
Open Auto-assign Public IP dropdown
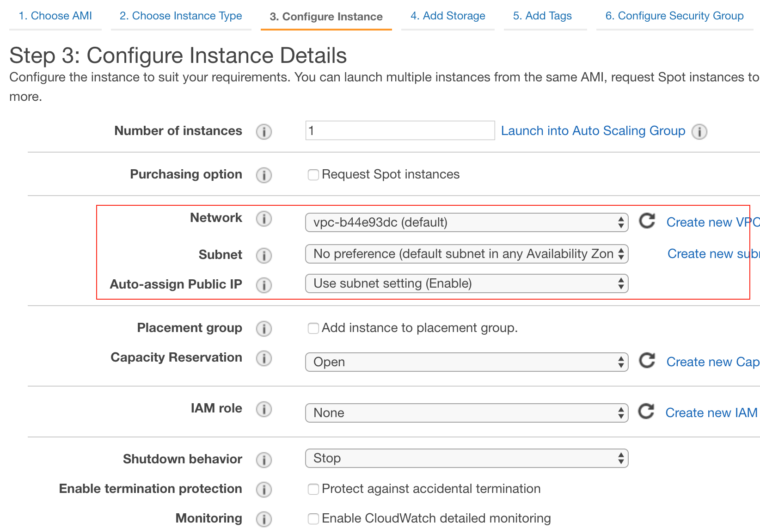pyautogui.click(x=467, y=283)
